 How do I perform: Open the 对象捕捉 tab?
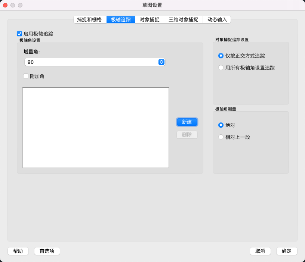(150, 20)
